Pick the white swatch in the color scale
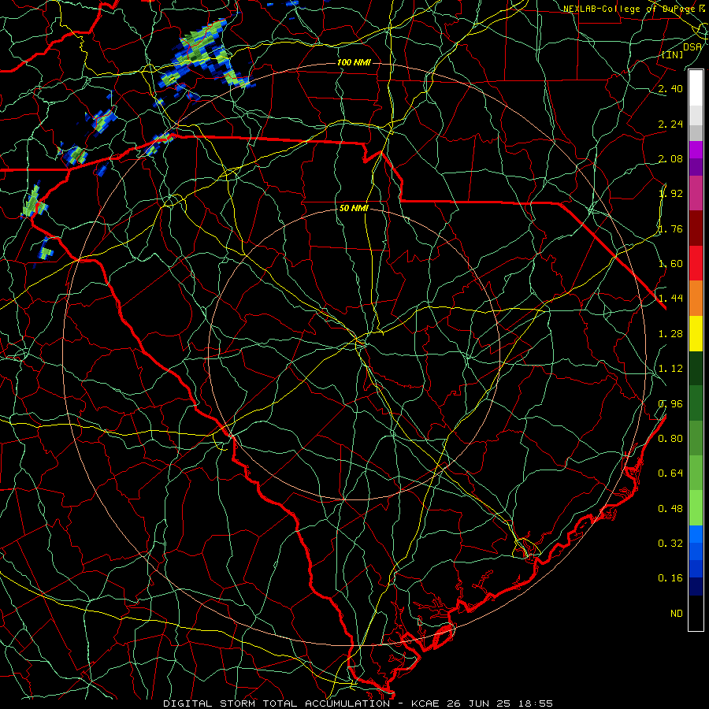The width and height of the screenshot is (709, 709). click(696, 88)
